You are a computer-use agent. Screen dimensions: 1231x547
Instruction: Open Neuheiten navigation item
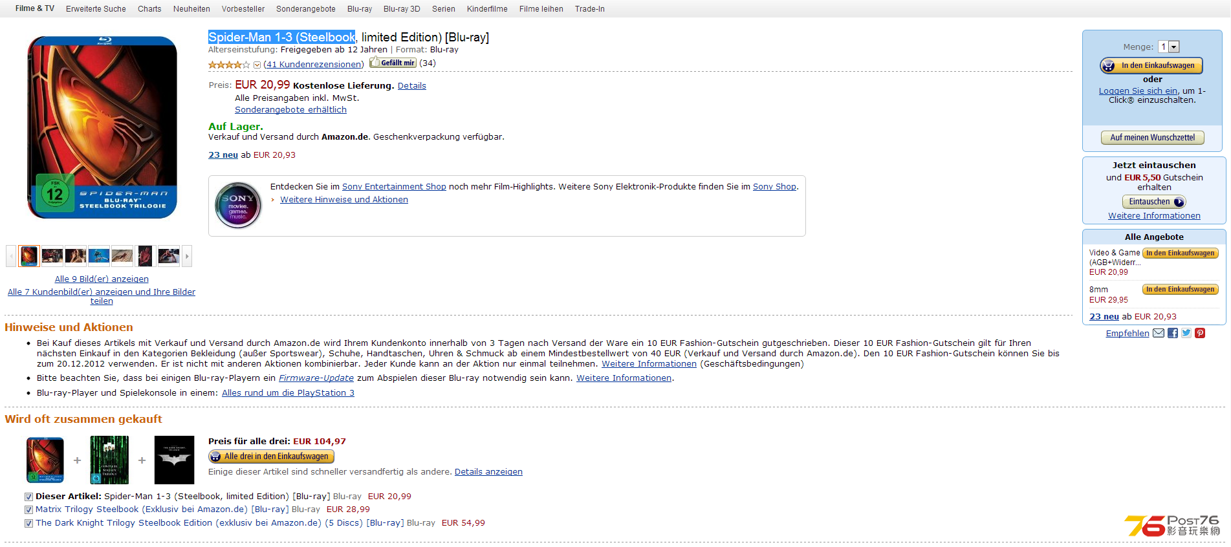pos(191,9)
